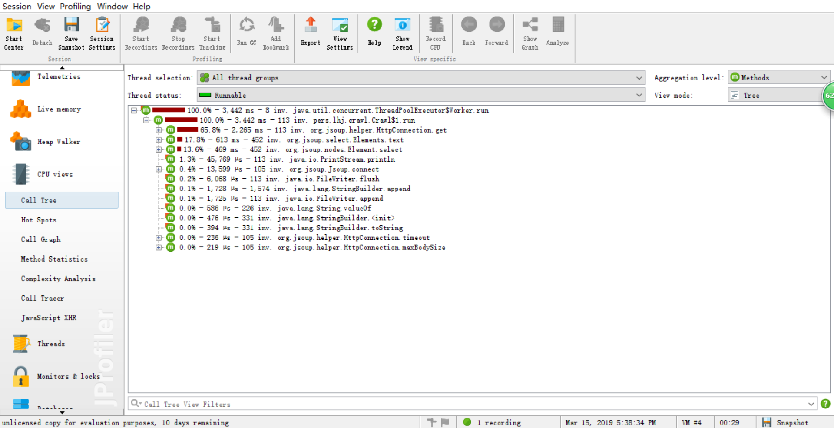834x428 pixels.
Task: Open the Thread selection dropdown
Action: click(x=421, y=78)
